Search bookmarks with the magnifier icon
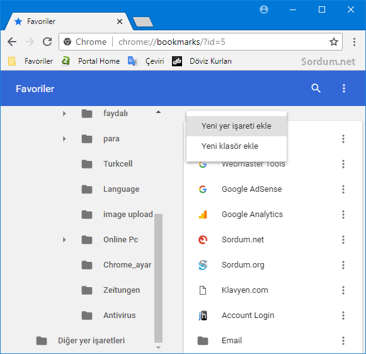Viewport: 366px width, 354px height. pyautogui.click(x=316, y=88)
